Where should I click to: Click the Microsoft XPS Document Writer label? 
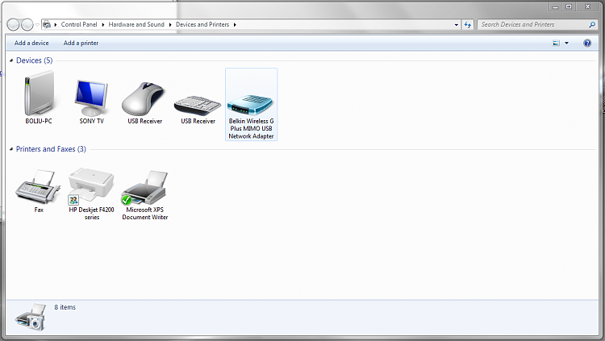click(x=144, y=214)
